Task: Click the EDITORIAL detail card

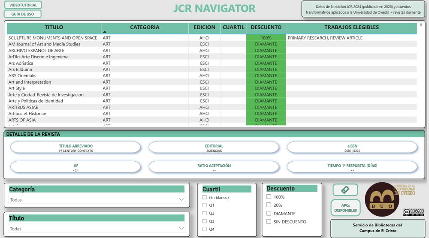Action: tap(214, 148)
